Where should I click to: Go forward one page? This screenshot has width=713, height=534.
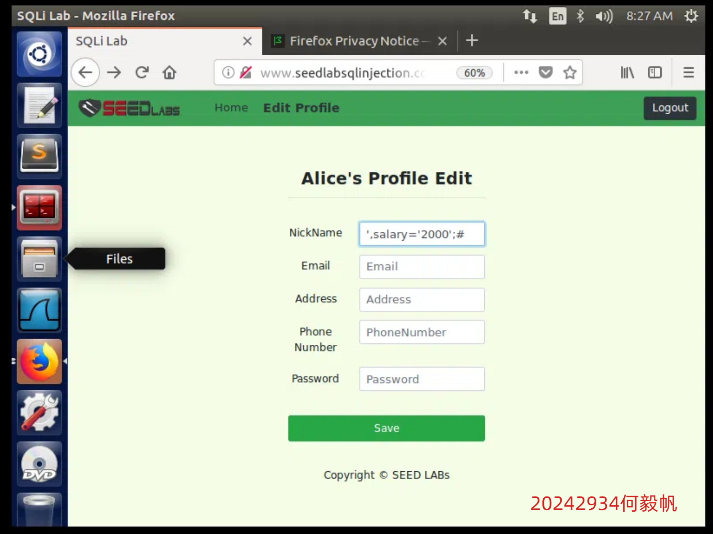pos(114,72)
